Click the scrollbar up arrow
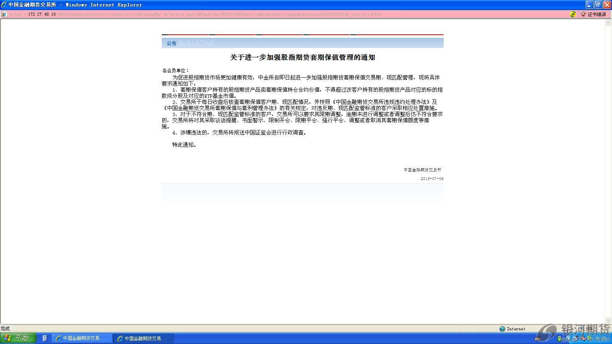The width and height of the screenshot is (612, 344). tap(608, 23)
